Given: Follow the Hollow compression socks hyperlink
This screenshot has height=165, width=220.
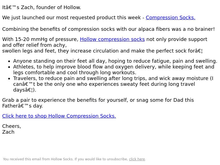Looking at the screenshot, I should tap(112, 39).
